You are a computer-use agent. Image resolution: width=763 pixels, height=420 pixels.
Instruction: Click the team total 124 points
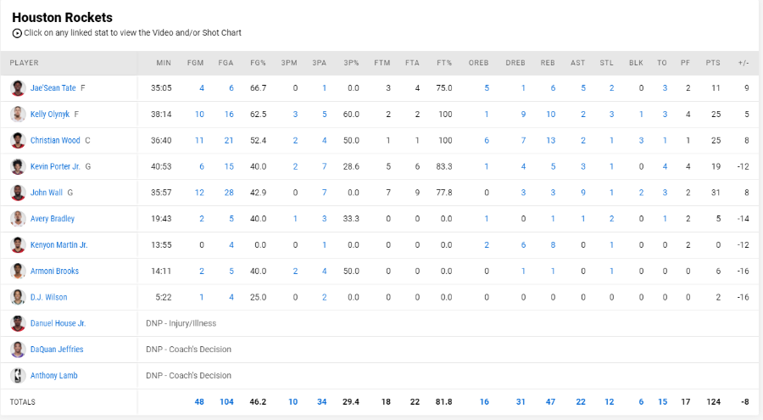click(713, 402)
